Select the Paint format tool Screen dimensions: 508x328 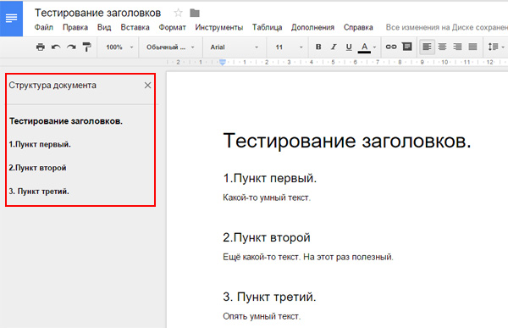86,47
